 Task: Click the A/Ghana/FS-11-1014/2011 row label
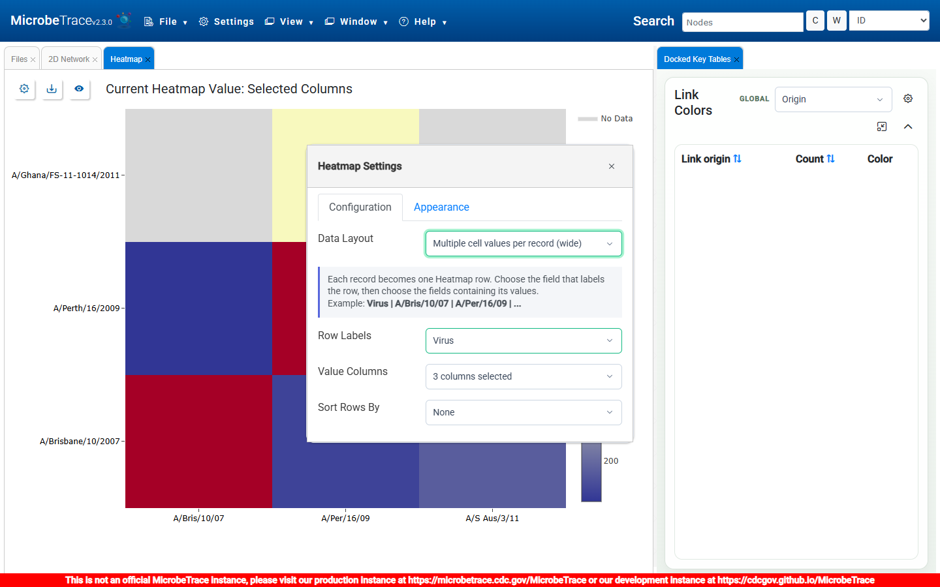(66, 175)
